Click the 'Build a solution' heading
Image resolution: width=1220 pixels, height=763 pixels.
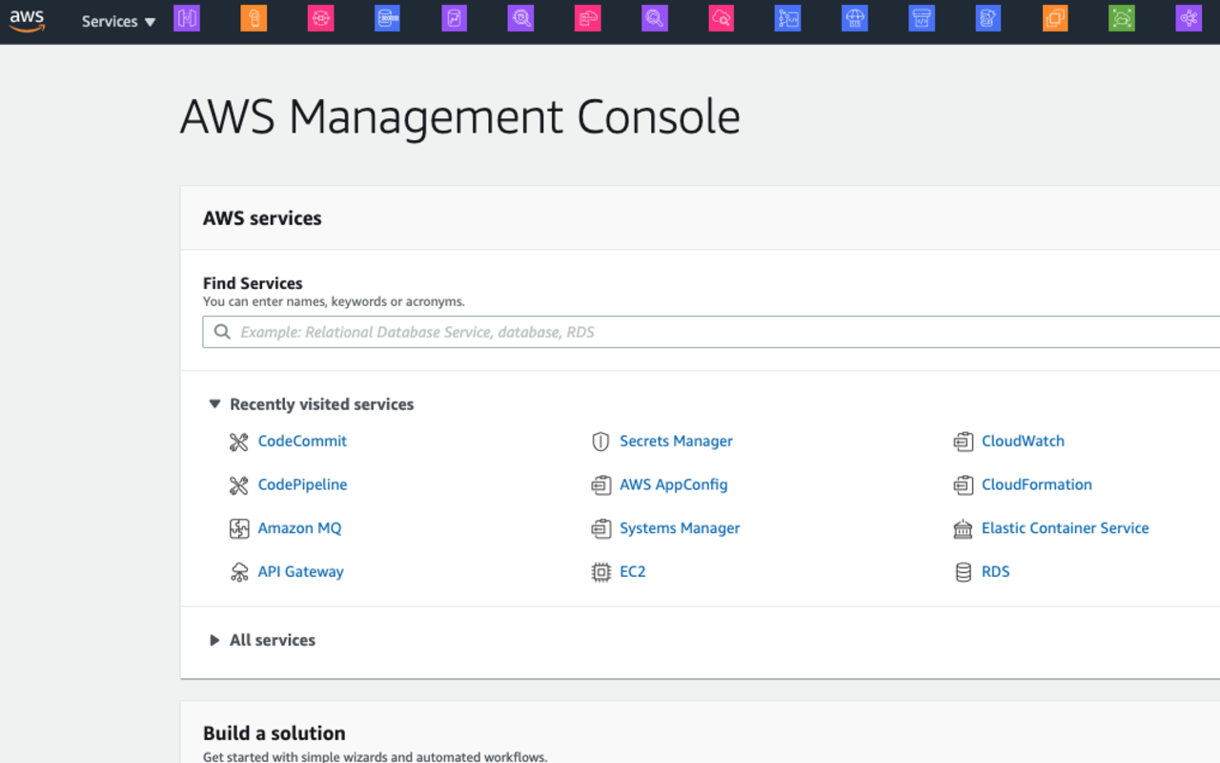274,733
